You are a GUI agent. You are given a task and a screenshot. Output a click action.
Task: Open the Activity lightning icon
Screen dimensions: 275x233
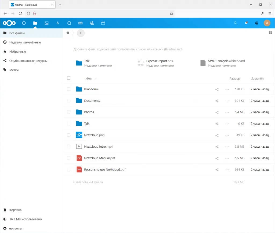coord(58,23)
